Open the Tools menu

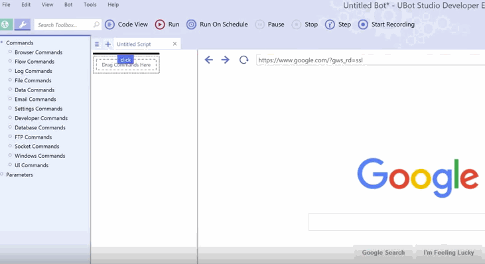click(x=90, y=5)
